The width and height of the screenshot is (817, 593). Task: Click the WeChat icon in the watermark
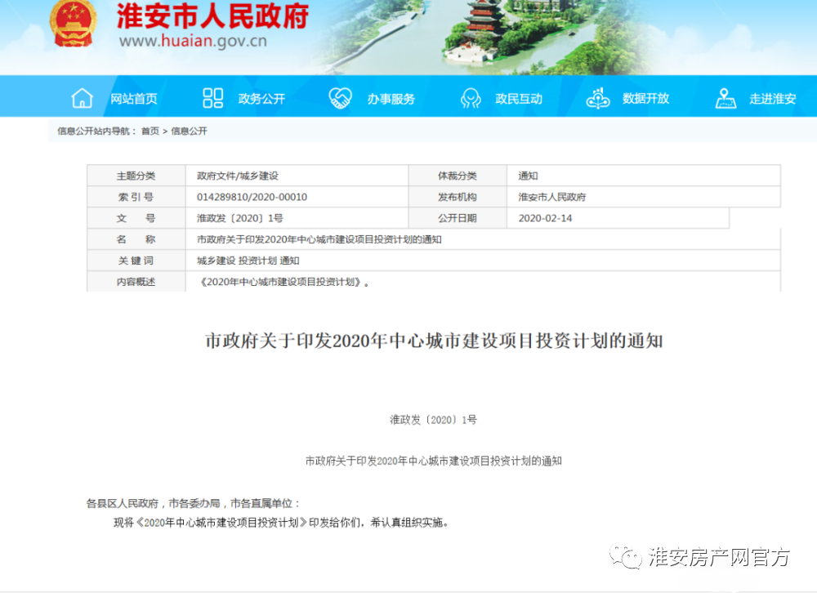click(629, 558)
